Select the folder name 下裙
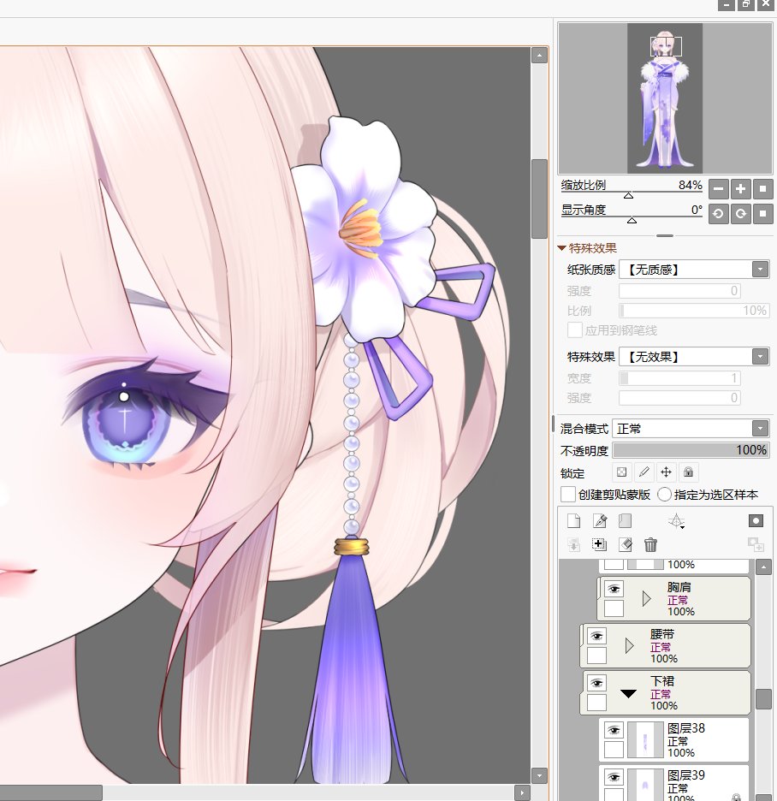The width and height of the screenshot is (777, 801). [x=662, y=681]
